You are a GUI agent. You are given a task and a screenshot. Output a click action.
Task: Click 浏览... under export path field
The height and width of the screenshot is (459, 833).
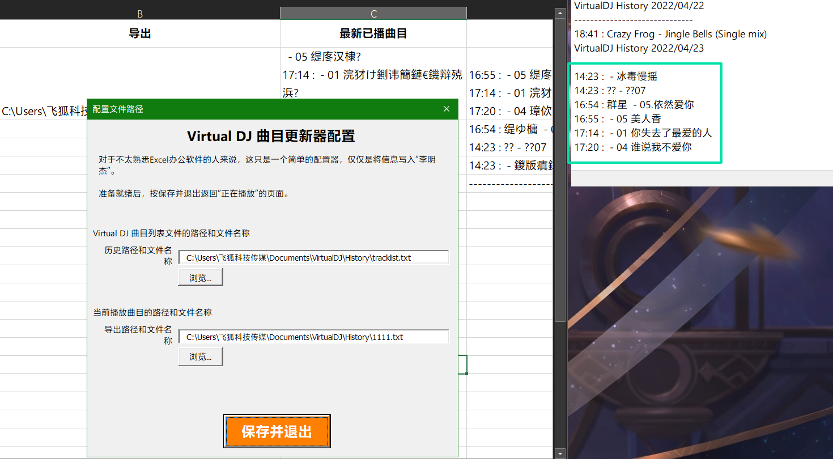[x=201, y=357]
